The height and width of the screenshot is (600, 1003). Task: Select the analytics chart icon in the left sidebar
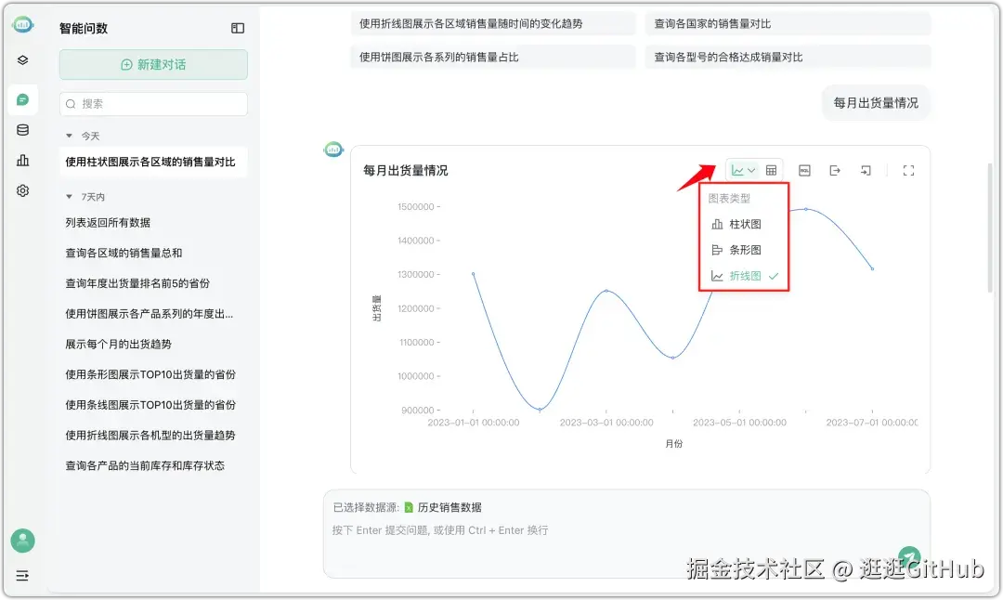pyautogui.click(x=22, y=161)
